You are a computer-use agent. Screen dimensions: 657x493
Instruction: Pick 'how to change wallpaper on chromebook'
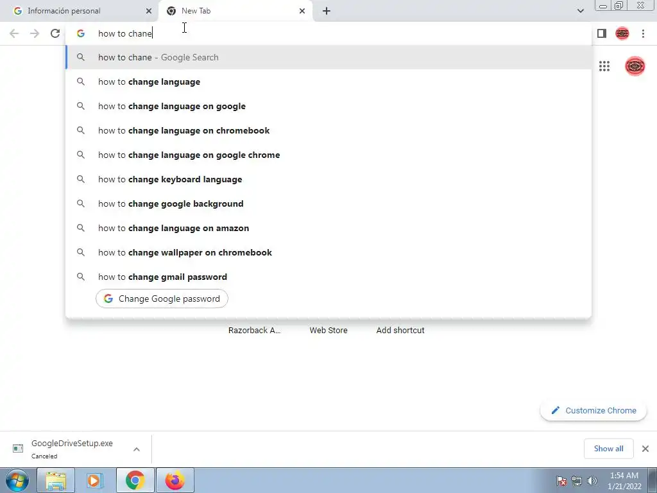click(x=328, y=252)
